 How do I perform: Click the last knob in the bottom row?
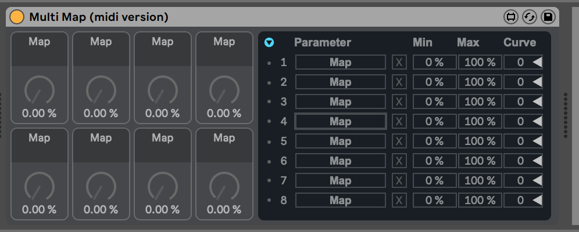pyautogui.click(x=224, y=187)
